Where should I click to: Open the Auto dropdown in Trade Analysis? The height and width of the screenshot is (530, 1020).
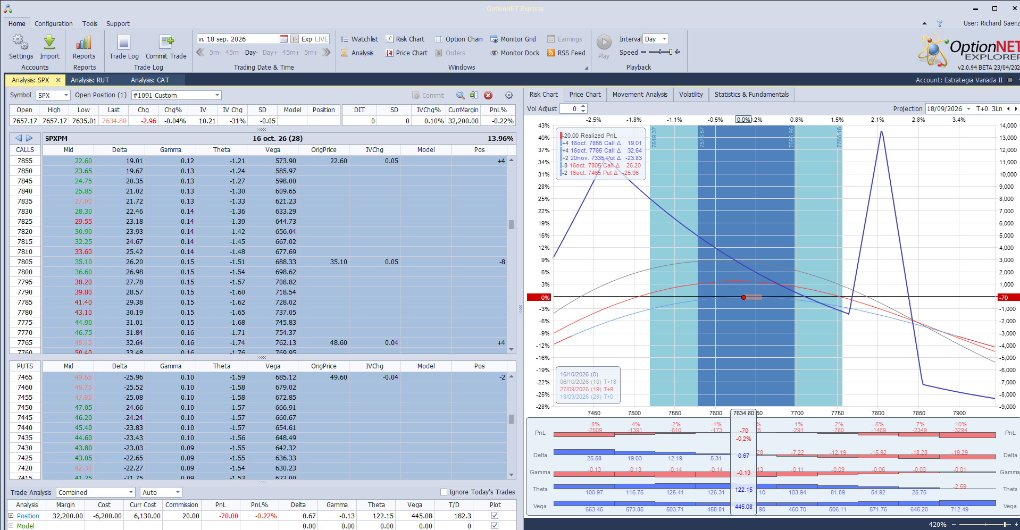pyautogui.click(x=178, y=492)
